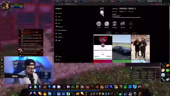
Task: Click the profile picture logo
Action: tap(102, 13)
